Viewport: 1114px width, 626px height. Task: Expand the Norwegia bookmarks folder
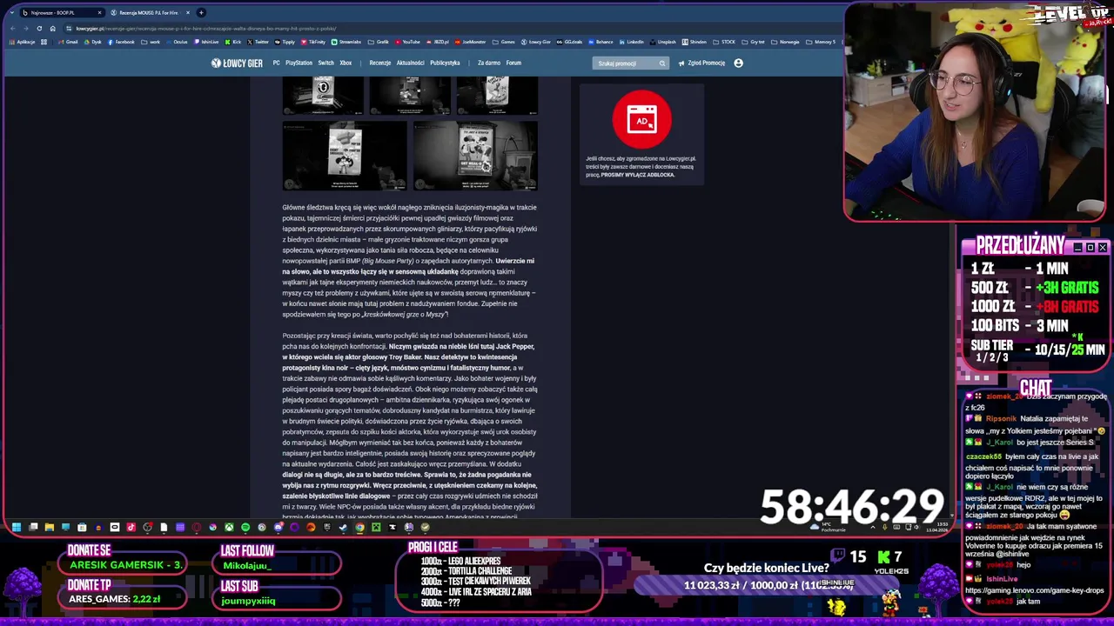click(786, 42)
